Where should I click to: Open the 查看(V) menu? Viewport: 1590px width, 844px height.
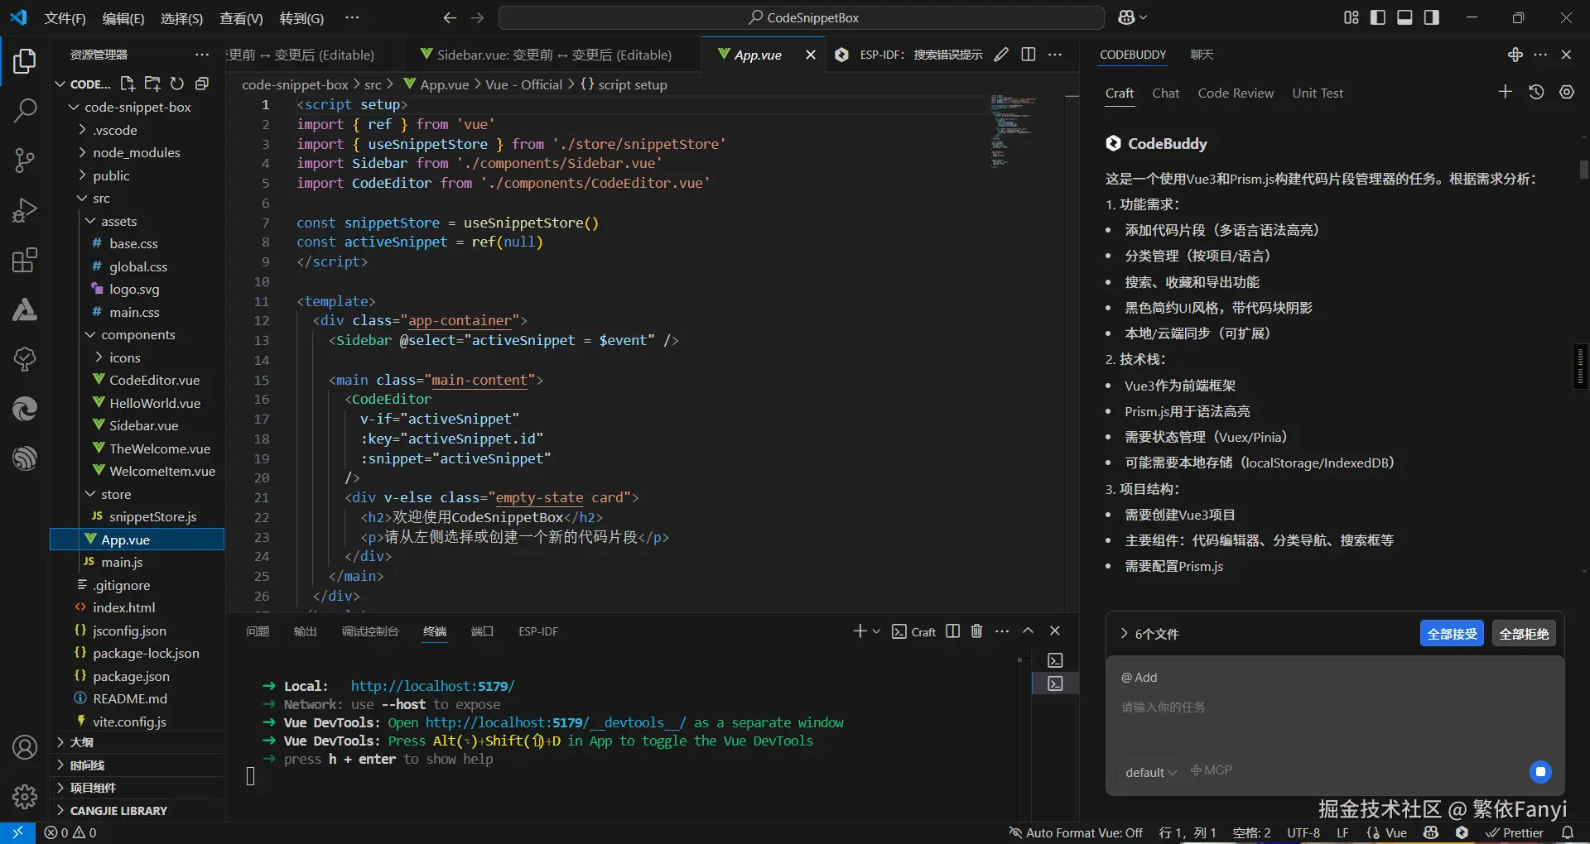(241, 17)
